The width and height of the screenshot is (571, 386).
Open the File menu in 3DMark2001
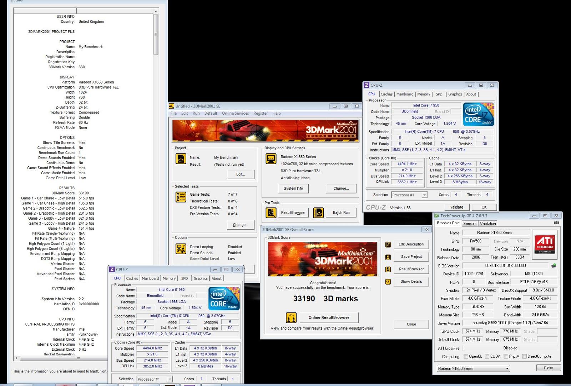(173, 114)
